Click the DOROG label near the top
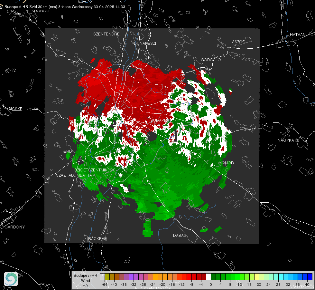Screen dimensions: 315x290 42,11
